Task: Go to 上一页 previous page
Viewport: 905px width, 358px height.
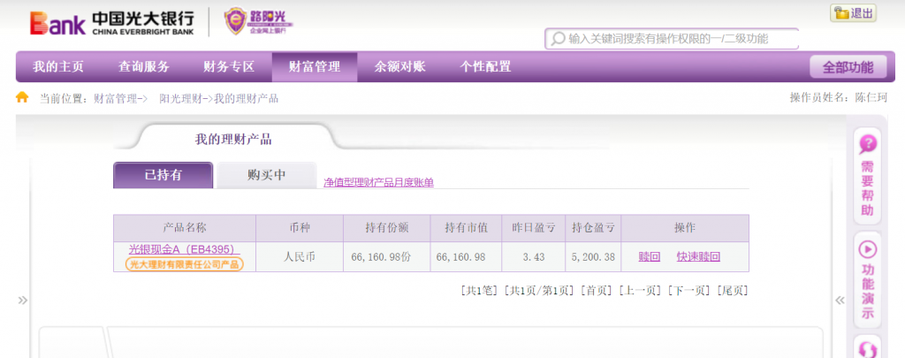Action: tap(640, 291)
